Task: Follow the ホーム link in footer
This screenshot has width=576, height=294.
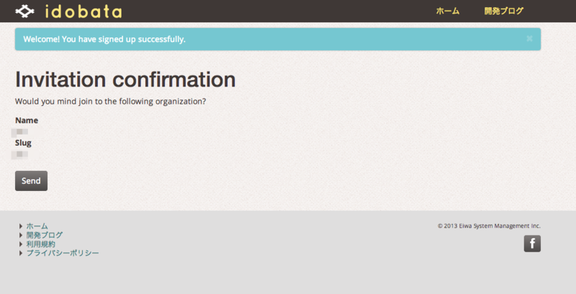Action: pyautogui.click(x=37, y=226)
